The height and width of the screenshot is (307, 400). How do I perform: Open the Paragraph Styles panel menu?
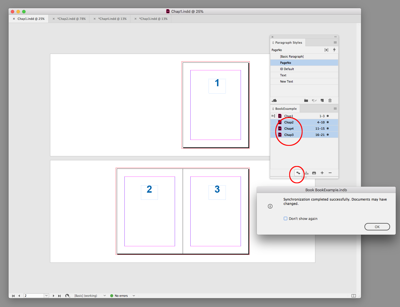[x=335, y=43]
